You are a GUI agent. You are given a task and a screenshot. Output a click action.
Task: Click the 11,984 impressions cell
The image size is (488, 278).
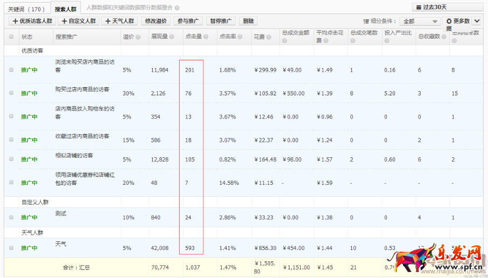(x=160, y=70)
